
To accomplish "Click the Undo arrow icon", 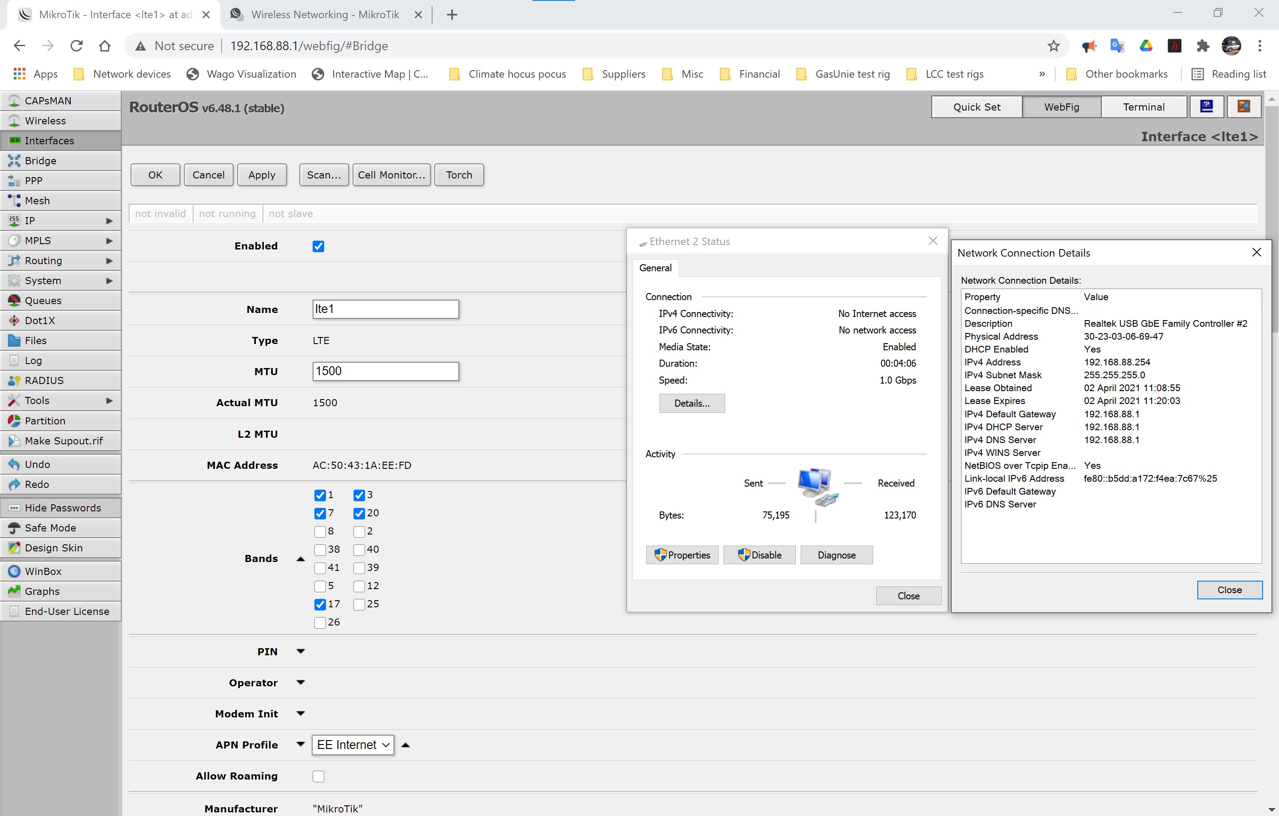I will coord(14,464).
